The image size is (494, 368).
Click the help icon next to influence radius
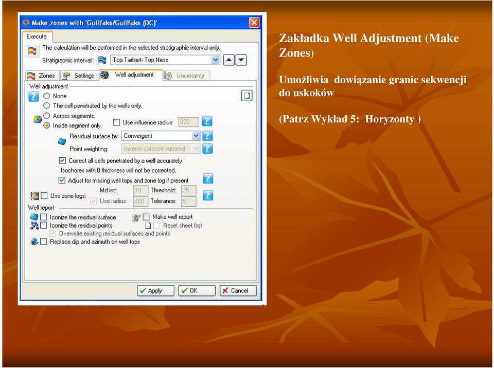[207, 121]
